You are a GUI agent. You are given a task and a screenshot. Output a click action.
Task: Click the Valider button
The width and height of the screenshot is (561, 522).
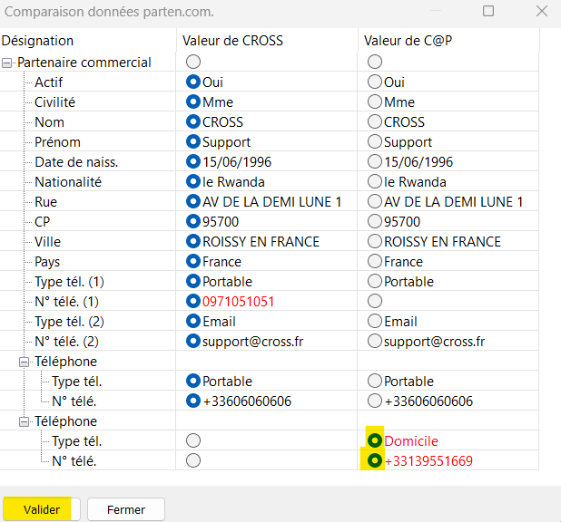(42, 509)
